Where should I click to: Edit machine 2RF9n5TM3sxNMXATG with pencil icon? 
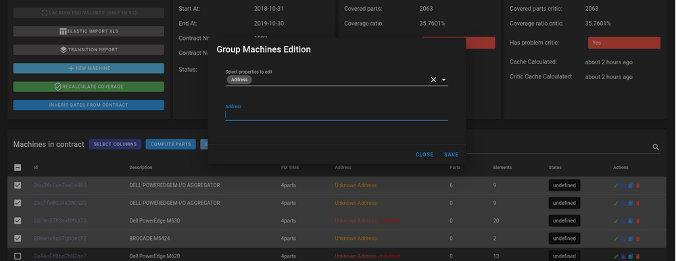(x=616, y=221)
